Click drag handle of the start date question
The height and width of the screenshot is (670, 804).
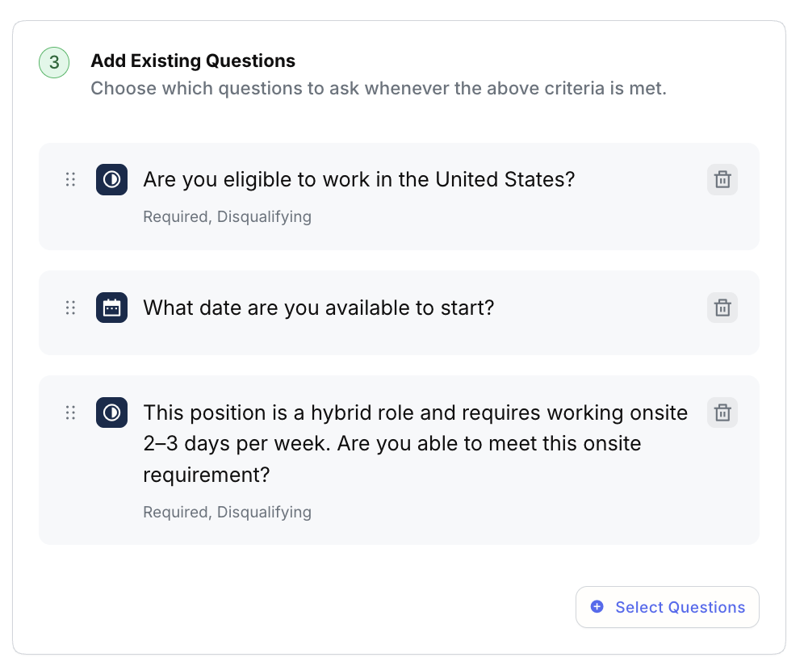point(70,308)
